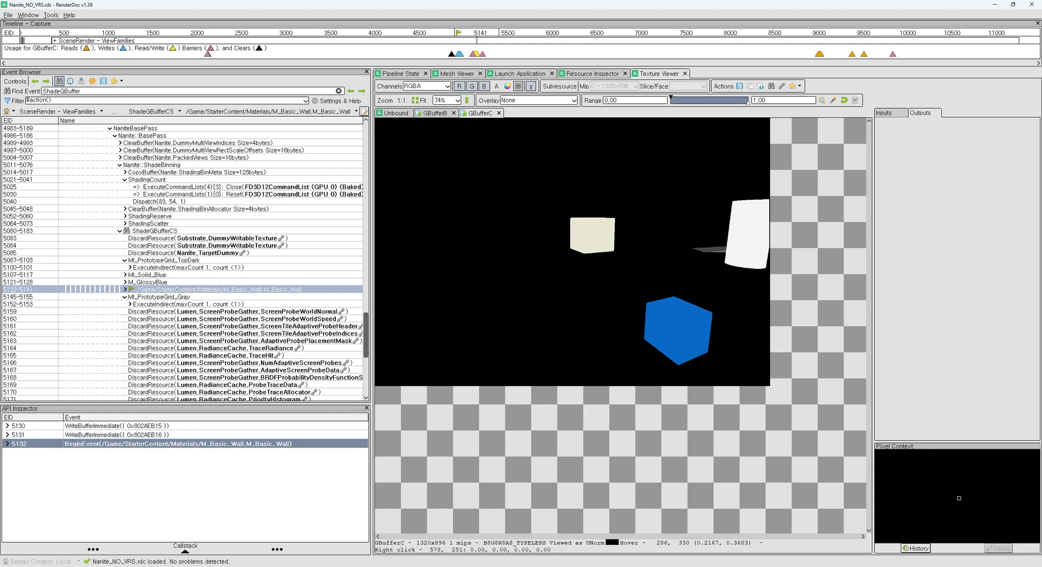
Task: Toggle the green G channel button
Action: coord(472,86)
